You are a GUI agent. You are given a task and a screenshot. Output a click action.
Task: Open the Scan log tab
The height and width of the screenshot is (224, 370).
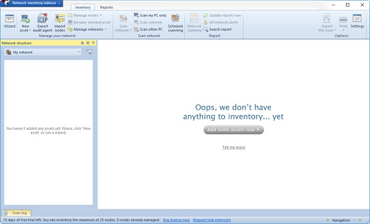pyautogui.click(x=16, y=213)
